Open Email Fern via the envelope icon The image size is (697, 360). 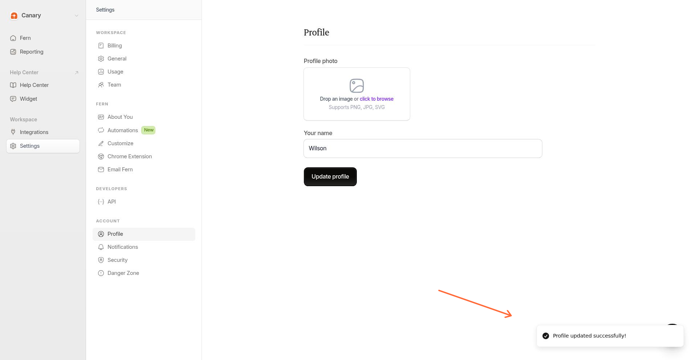101,169
